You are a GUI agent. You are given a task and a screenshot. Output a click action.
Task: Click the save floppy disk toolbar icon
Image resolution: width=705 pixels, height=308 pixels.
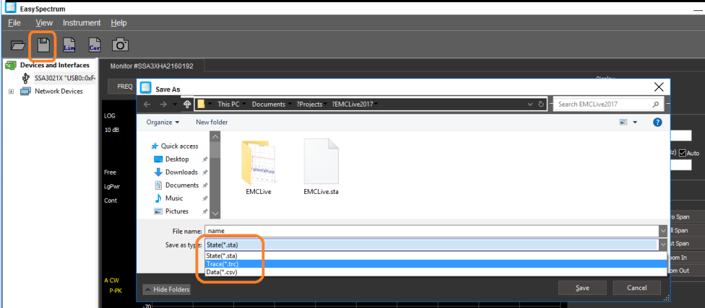click(43, 45)
